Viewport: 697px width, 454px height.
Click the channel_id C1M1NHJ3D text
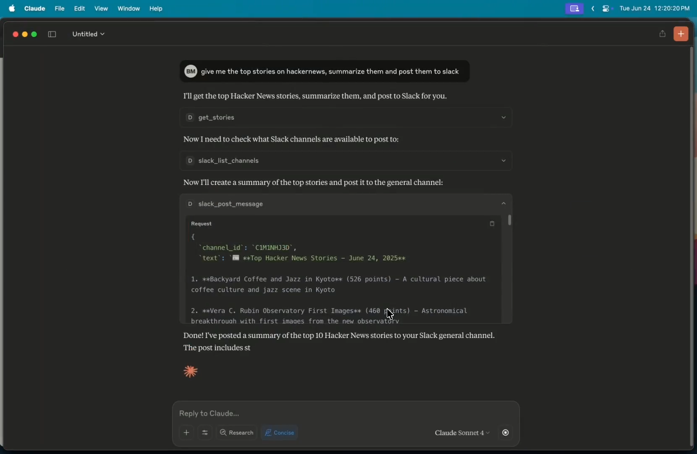pos(247,248)
